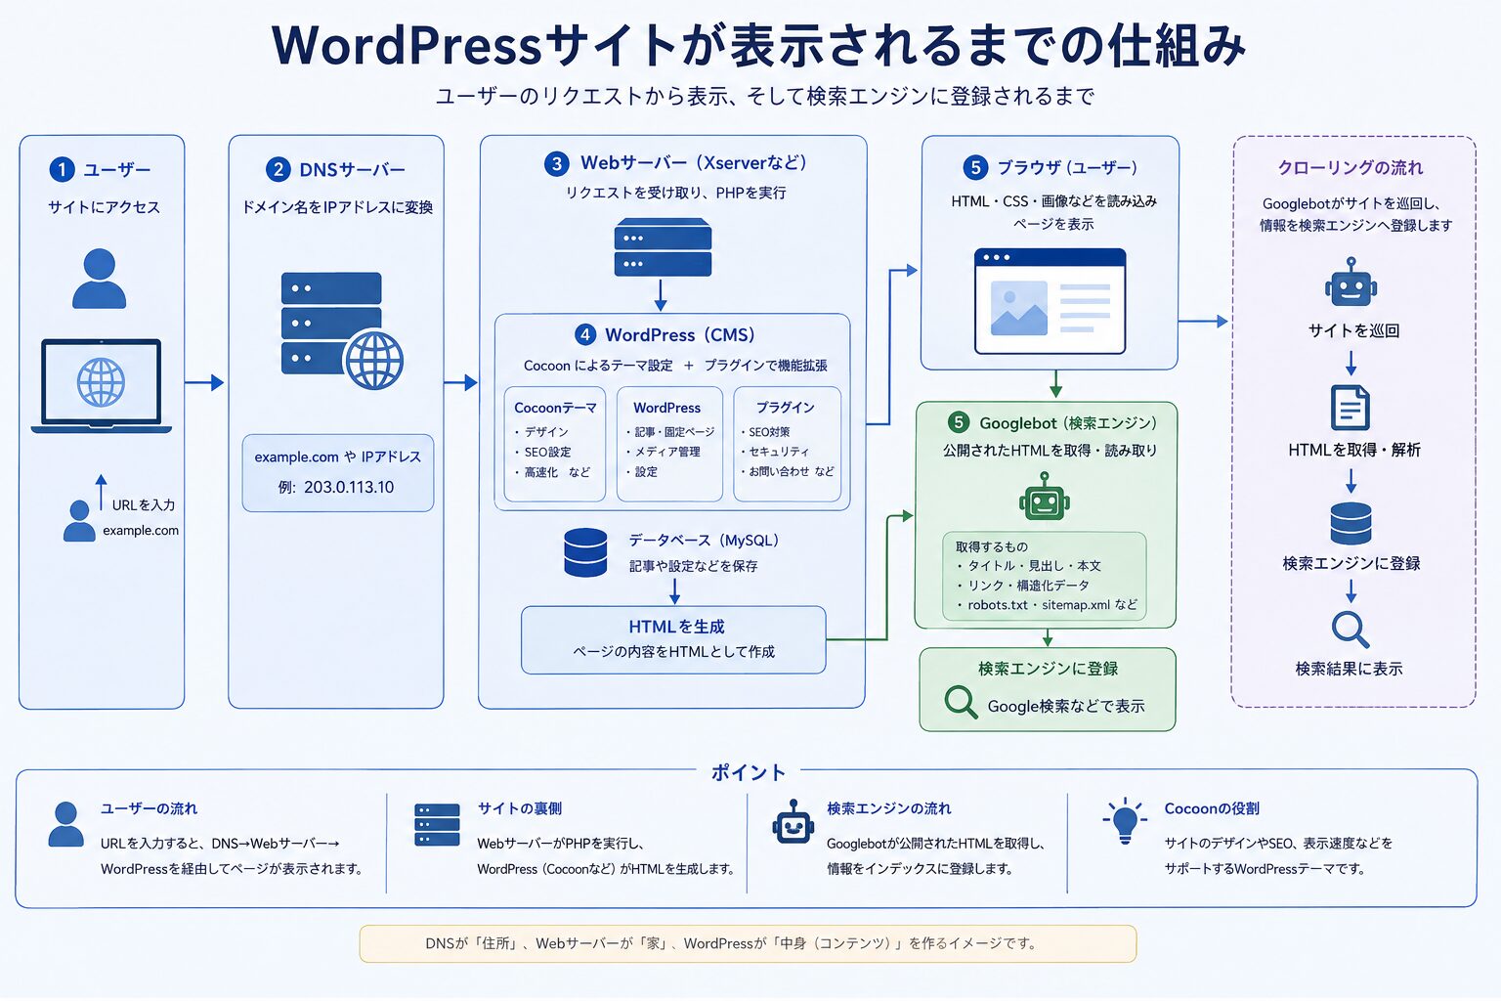Image resolution: width=1501 pixels, height=1001 pixels.
Task: Click the green Googlebot robot icon
Action: point(1045,497)
